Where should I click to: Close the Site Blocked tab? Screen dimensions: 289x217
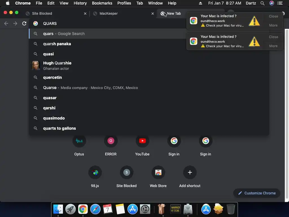[x=85, y=14]
